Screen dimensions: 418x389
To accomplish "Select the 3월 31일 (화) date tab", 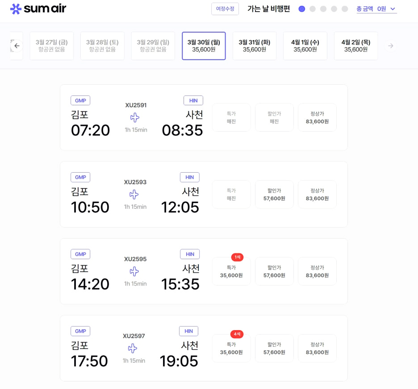I will (254, 46).
